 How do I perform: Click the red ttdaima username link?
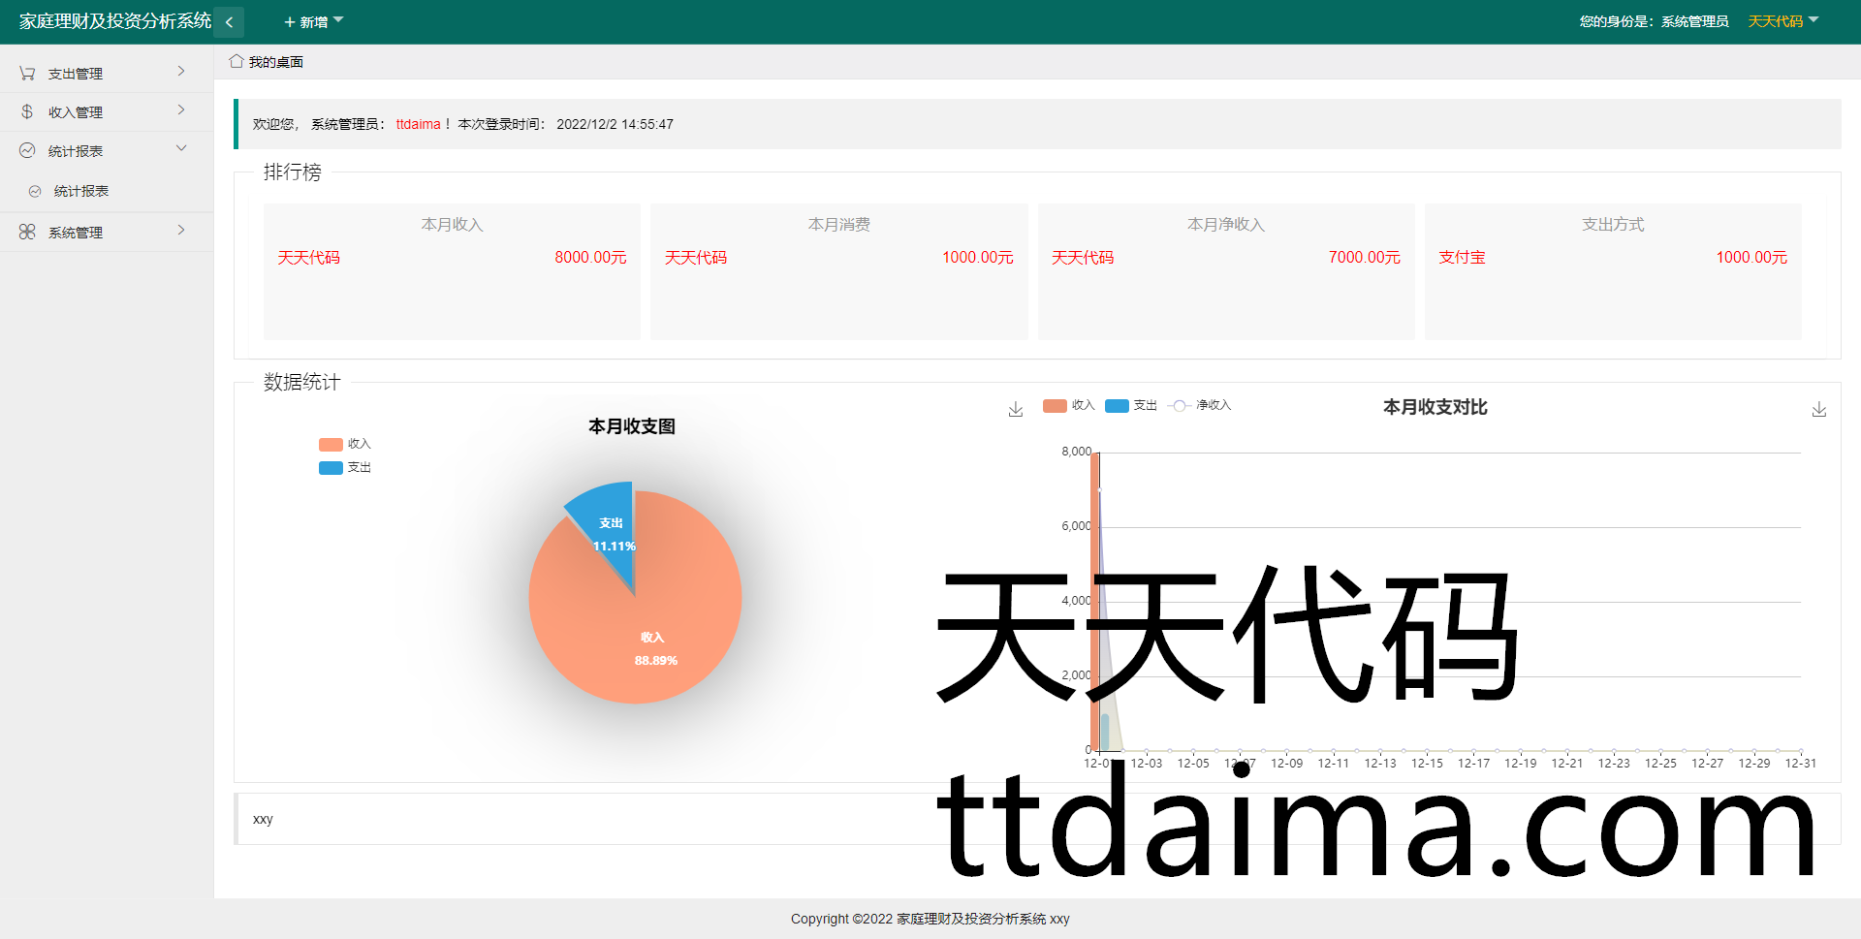418,124
